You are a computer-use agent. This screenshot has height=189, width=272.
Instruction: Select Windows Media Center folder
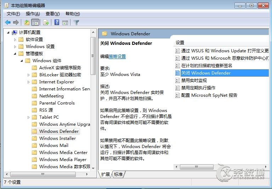(x=63, y=152)
